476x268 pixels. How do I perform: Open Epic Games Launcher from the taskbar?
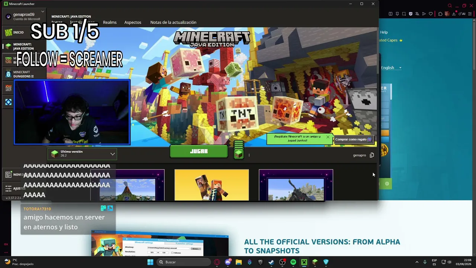(261, 262)
